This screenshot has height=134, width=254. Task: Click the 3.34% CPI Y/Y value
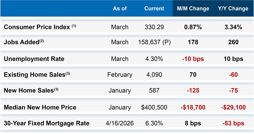pos(233,27)
